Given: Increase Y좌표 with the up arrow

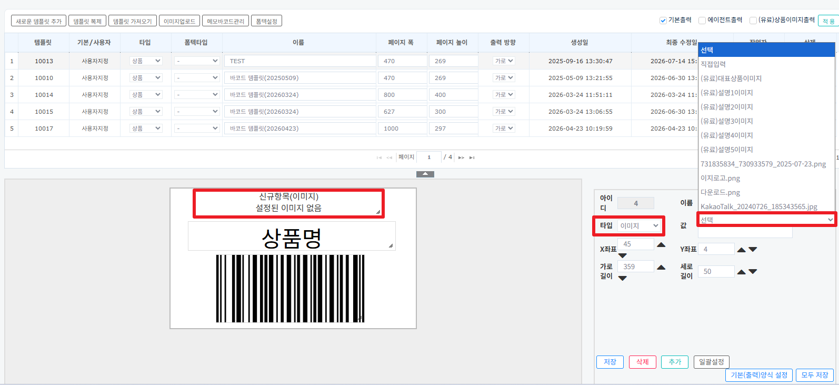Looking at the screenshot, I should (742, 250).
